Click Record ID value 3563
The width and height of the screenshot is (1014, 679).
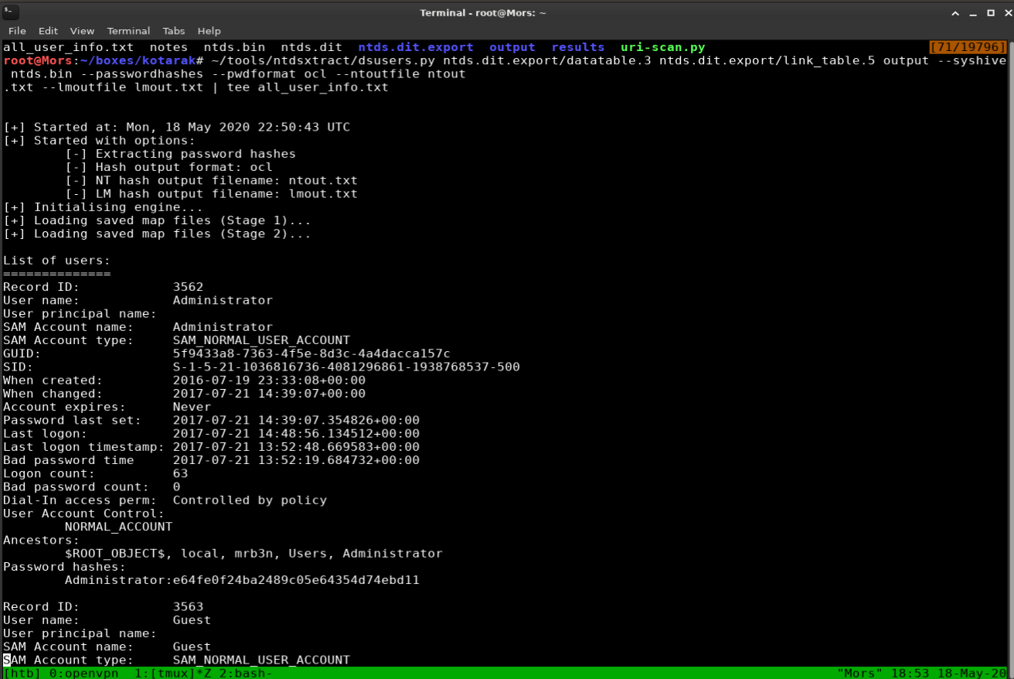click(x=188, y=606)
